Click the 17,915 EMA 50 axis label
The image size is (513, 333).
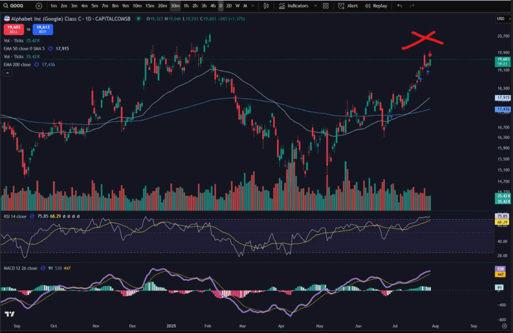tap(502, 98)
